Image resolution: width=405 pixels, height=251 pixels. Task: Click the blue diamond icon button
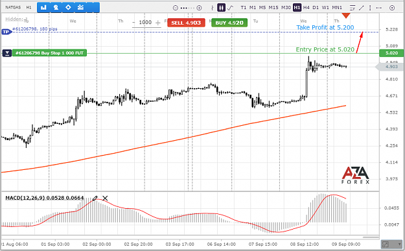coord(68,8)
